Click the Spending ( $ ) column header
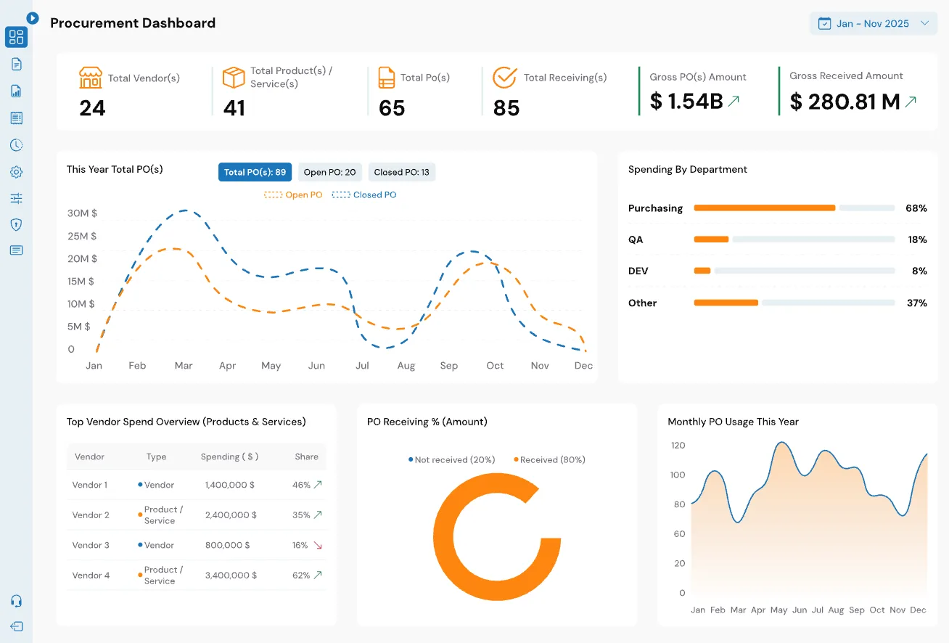 (230, 456)
